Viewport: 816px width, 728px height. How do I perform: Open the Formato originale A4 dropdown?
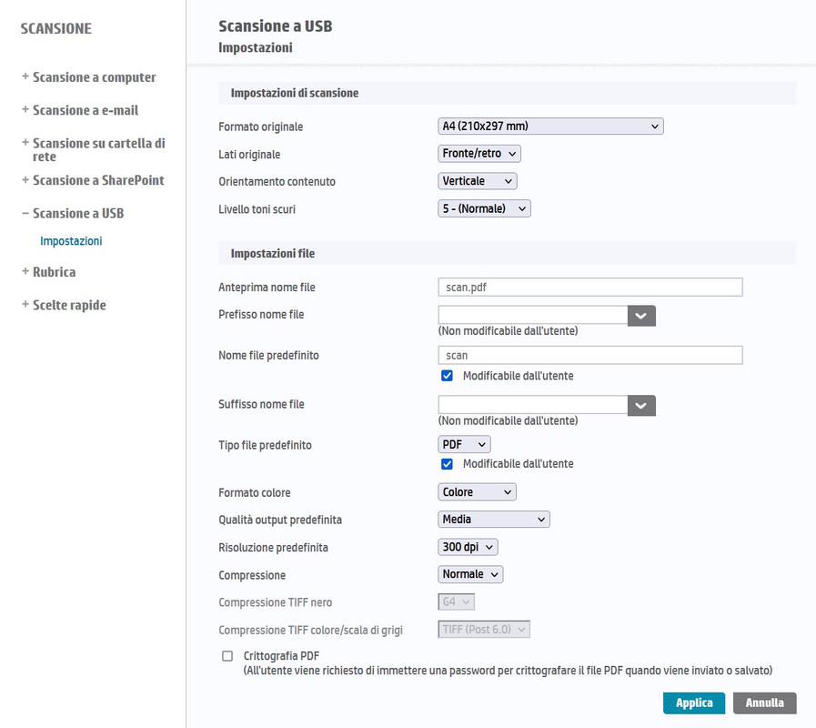550,126
